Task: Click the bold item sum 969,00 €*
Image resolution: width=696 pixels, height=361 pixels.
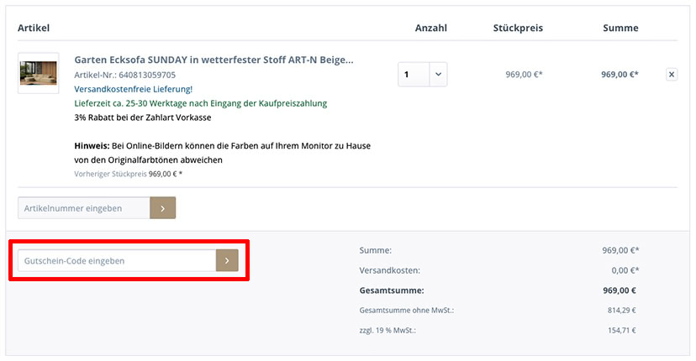Action: [x=620, y=75]
